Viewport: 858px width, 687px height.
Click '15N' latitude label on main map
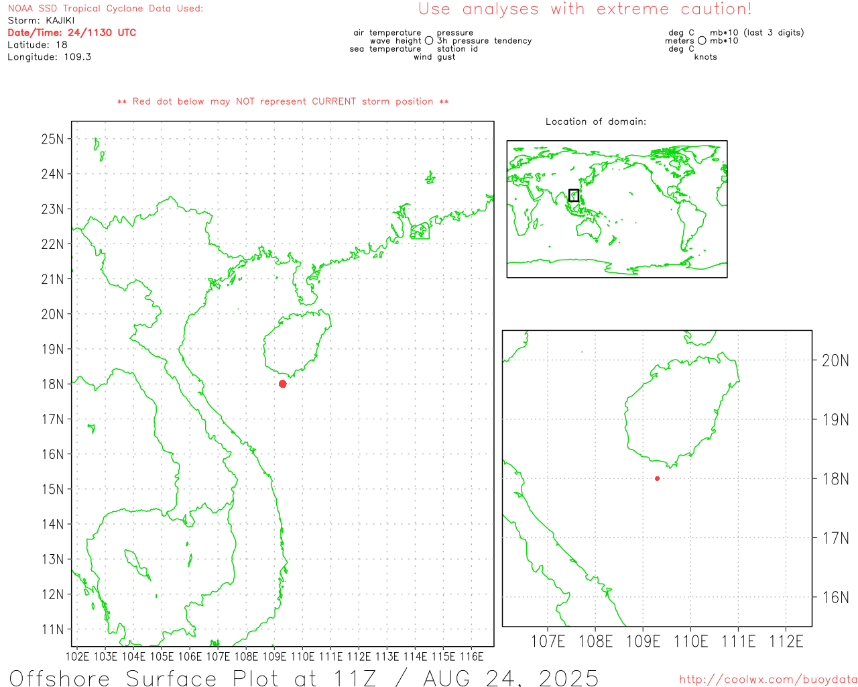tap(52, 489)
